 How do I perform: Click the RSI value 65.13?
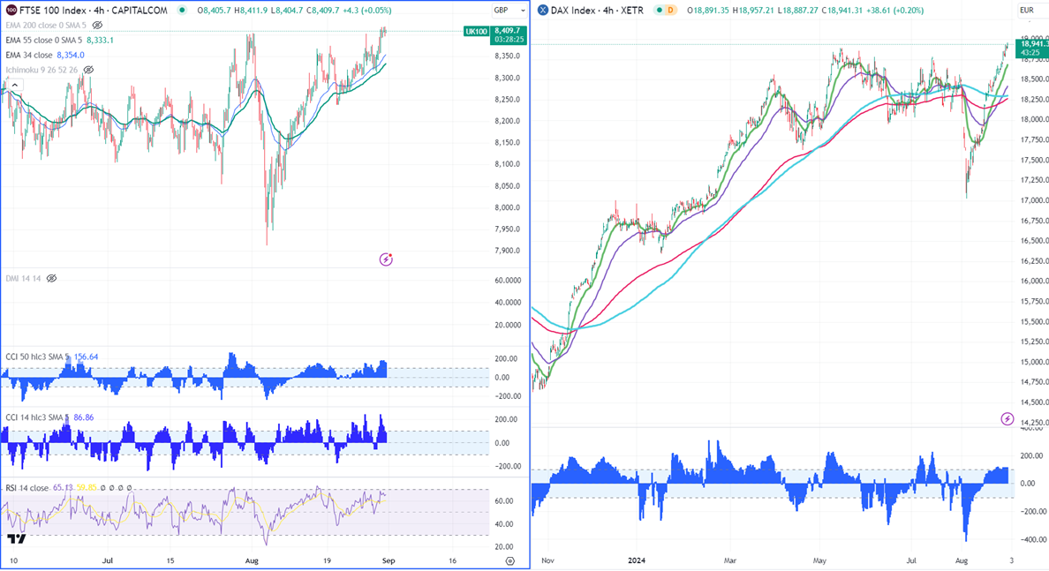click(62, 488)
